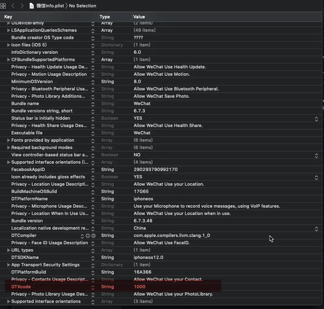This screenshot has height=309, width=324.
Task: Select the DTCompiler value com.apple.compilers.llvm.clang.1_0
Action: 172,236
